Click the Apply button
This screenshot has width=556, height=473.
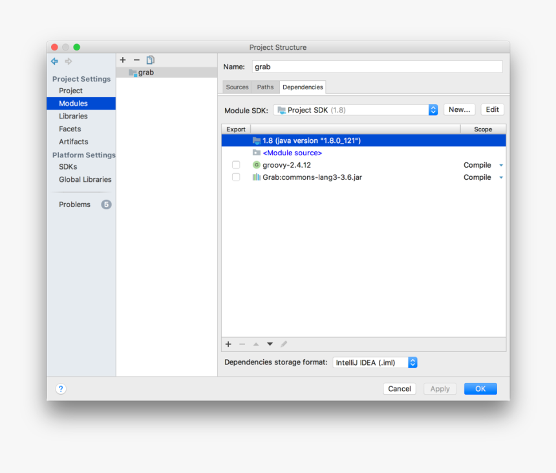440,389
